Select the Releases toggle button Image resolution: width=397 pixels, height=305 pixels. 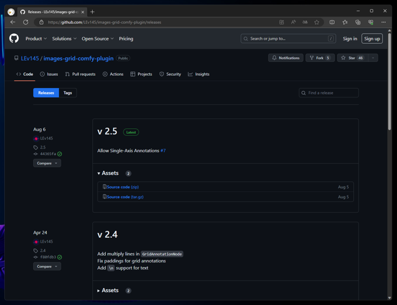coord(46,93)
